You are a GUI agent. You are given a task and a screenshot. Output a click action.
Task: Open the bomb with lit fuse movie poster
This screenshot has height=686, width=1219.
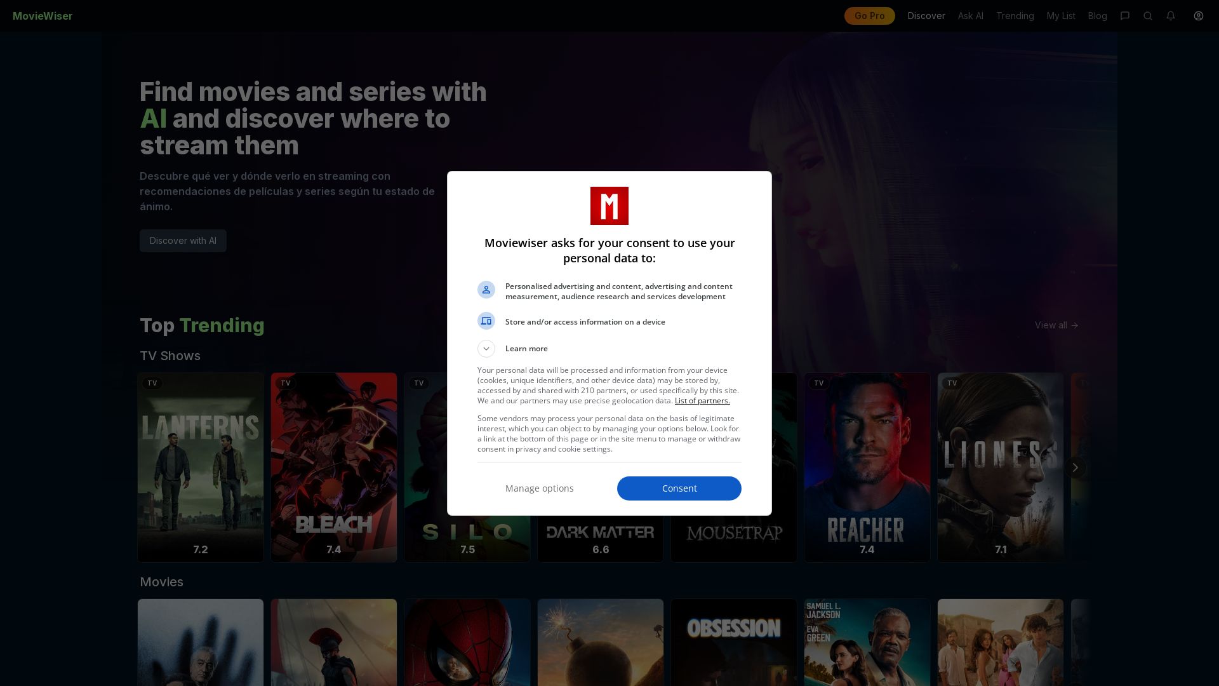tap(601, 642)
